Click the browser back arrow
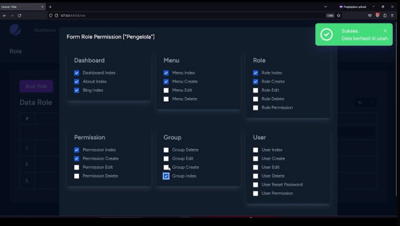 point(5,16)
